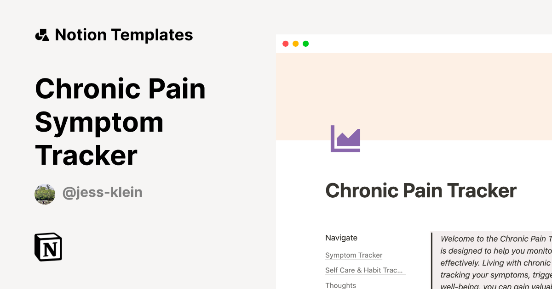Select the "Chronic Pain Symptom Tracker" heading

[120, 122]
